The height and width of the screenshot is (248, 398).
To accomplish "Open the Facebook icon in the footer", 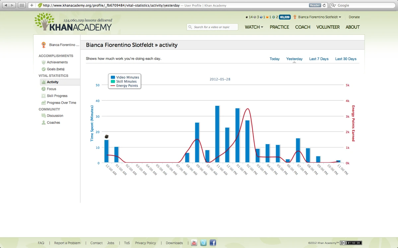I will [213, 242].
